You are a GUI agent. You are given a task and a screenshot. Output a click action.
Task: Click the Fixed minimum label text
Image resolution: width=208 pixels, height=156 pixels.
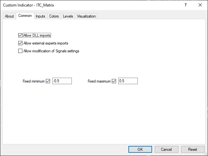33,81
